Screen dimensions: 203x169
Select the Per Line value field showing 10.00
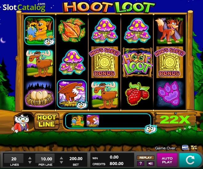click(x=45, y=159)
